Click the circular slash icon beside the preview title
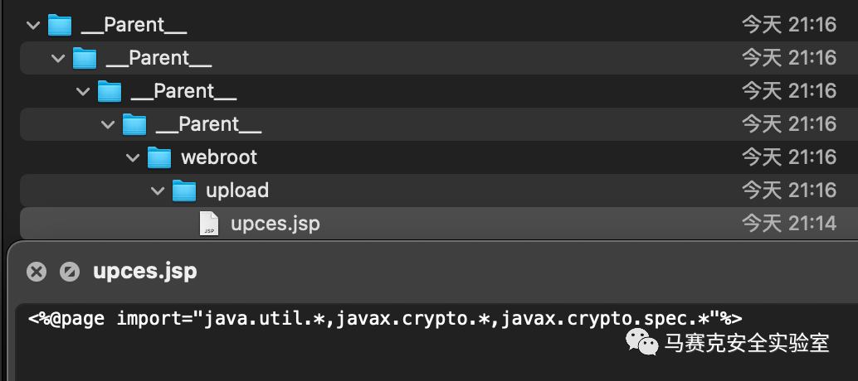Screen dimensions: 858x381 pos(70,272)
